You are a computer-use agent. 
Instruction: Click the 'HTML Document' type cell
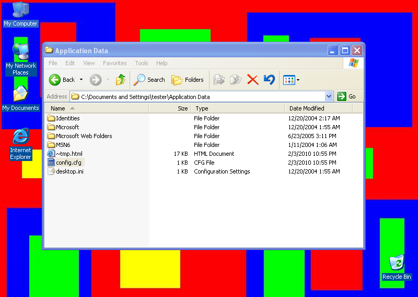[x=214, y=154]
